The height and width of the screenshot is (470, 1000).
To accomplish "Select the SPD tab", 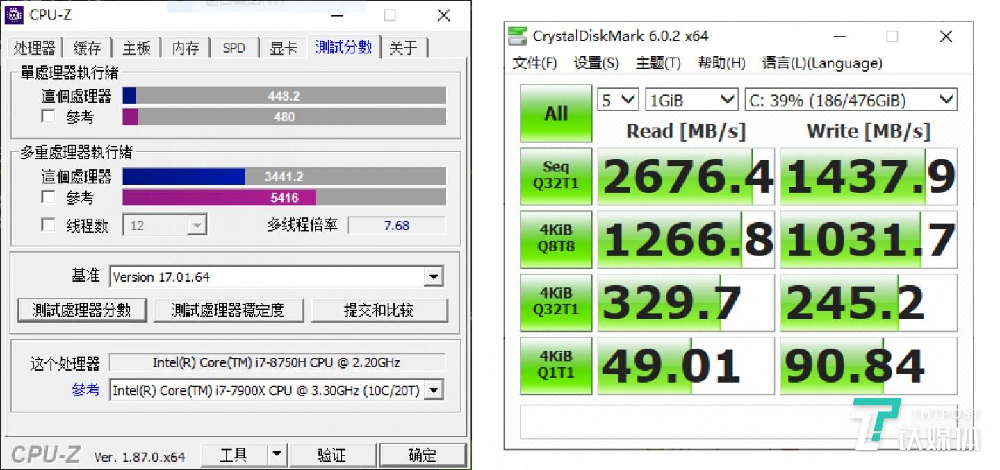I will 234,48.
